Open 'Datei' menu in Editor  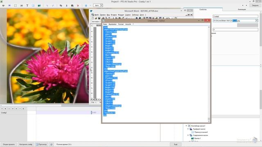[105, 24]
